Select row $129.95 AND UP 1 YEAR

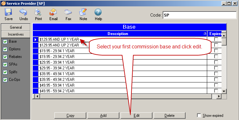[x=123, y=39]
